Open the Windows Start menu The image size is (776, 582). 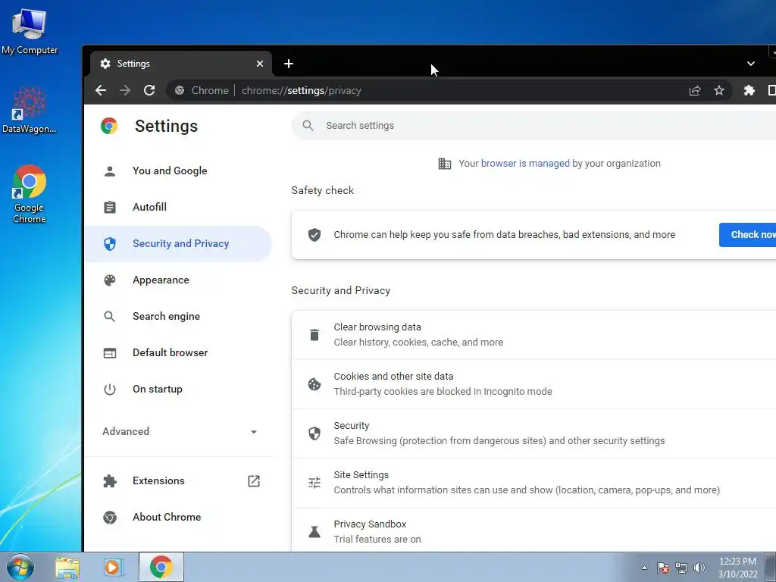click(20, 567)
